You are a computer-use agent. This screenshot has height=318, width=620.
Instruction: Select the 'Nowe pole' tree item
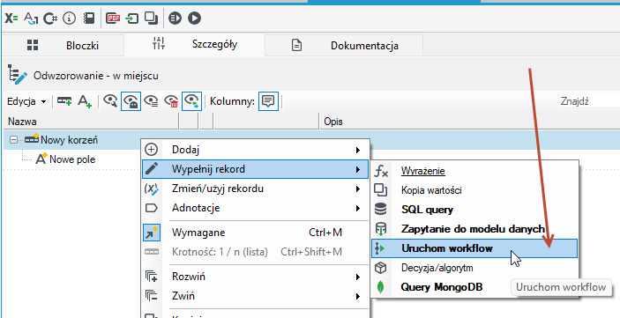[x=72, y=159]
